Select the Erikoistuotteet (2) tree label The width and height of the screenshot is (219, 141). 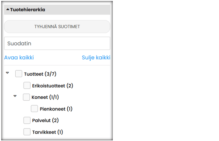(52, 86)
